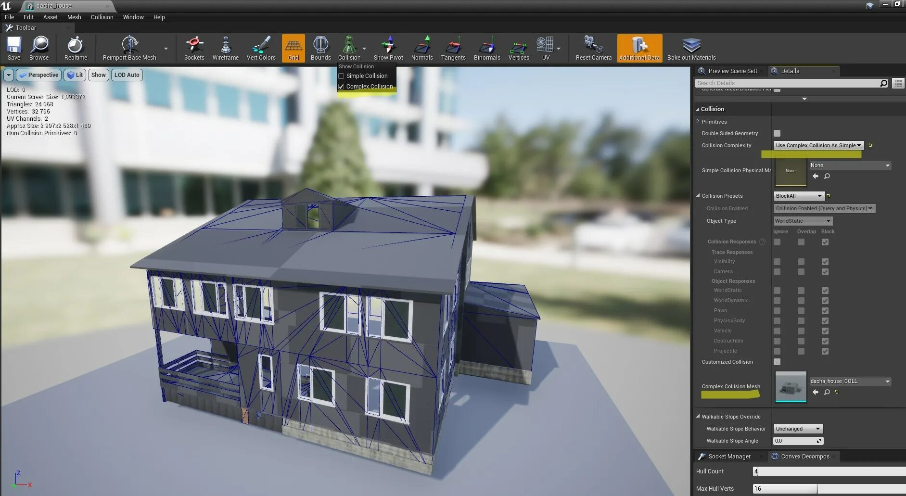Click the Search Details input field
The width and height of the screenshot is (906, 496).
[787, 83]
